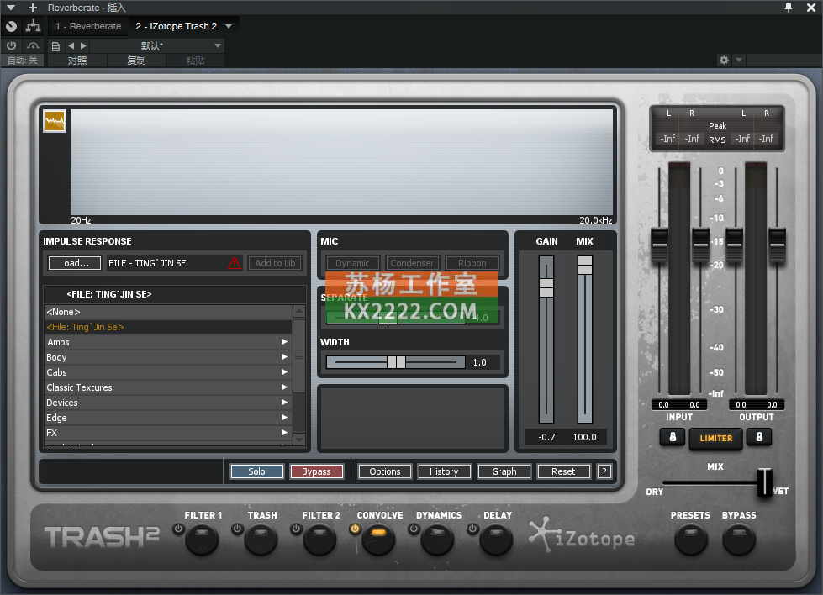
Task: Open the gear settings icon in the host bar
Action: [724, 60]
